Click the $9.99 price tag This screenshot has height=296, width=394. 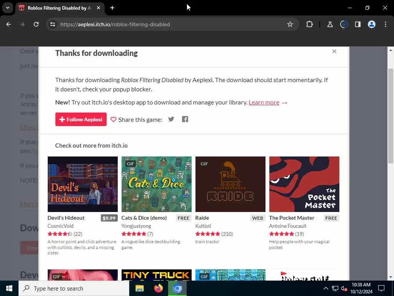(109, 218)
